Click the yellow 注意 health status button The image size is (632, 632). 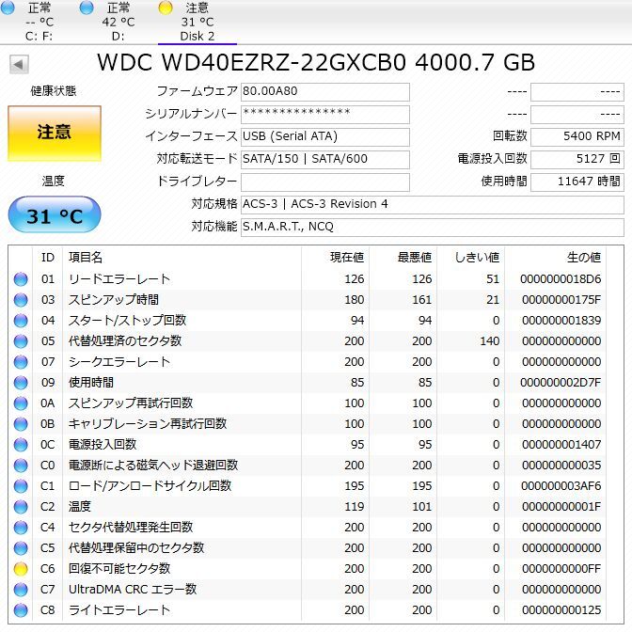[x=55, y=134]
